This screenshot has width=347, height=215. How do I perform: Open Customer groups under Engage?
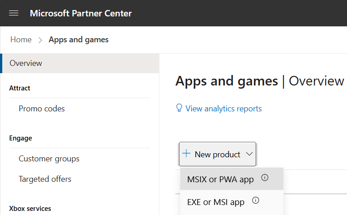point(49,159)
